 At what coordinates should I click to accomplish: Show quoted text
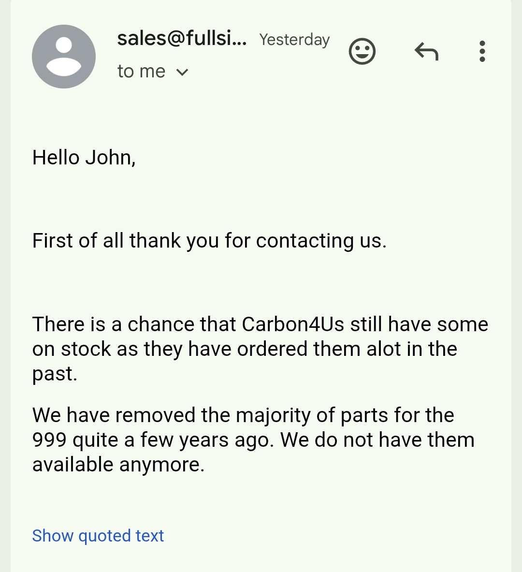(98, 536)
